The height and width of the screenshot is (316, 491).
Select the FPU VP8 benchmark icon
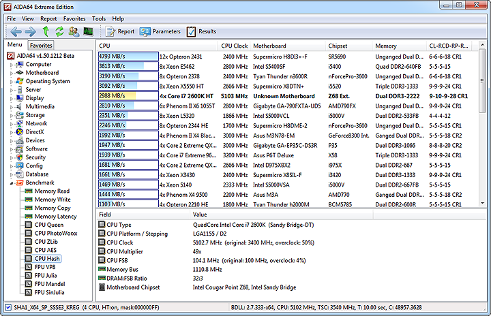29,267
